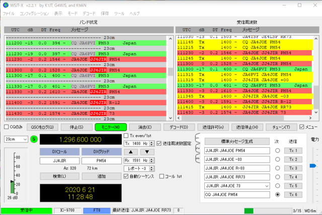Screen dimensions: 322x215
Task: Open the 保存 menu
Action: click(105, 14)
